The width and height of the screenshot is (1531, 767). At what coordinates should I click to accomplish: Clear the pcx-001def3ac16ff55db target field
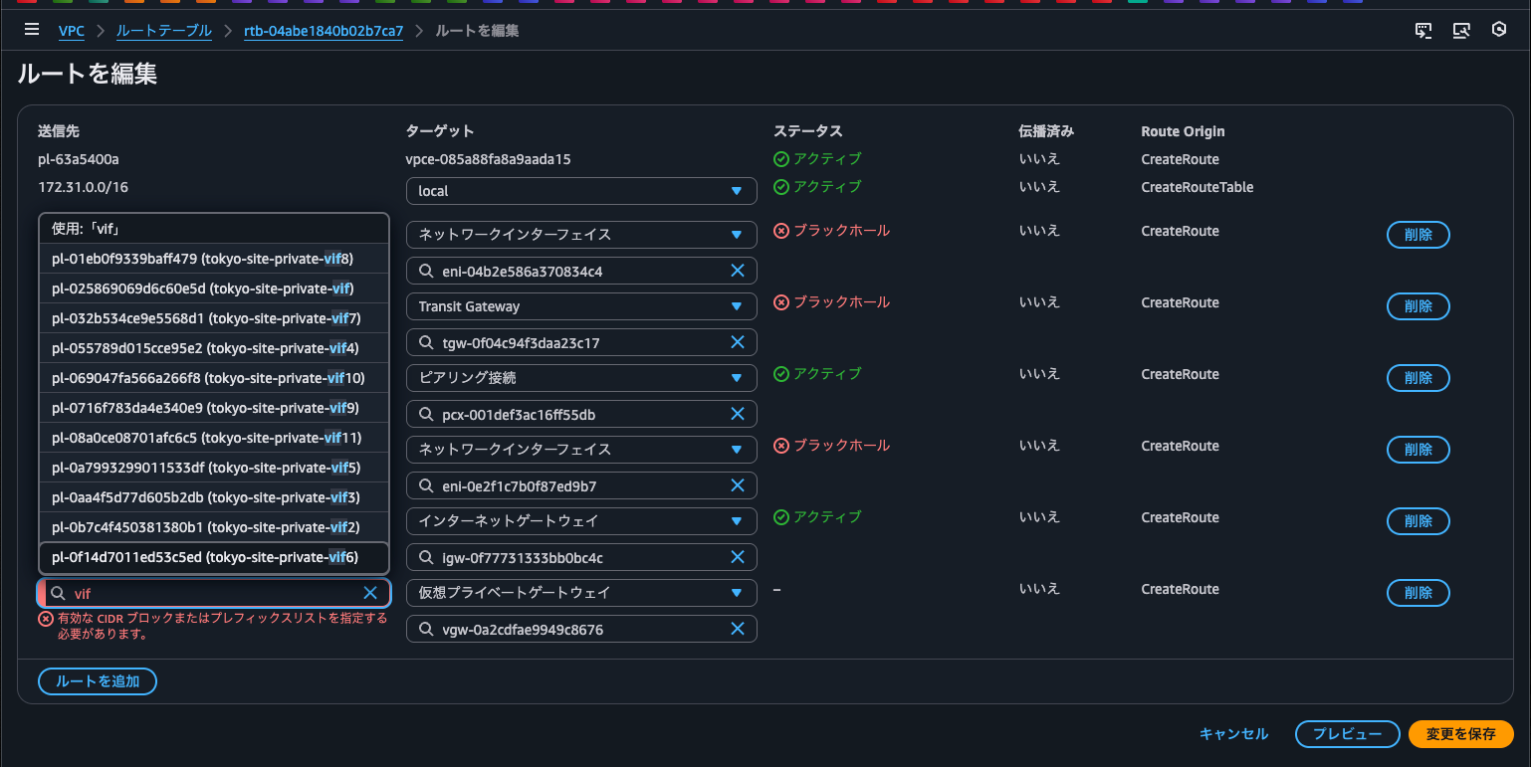738,413
